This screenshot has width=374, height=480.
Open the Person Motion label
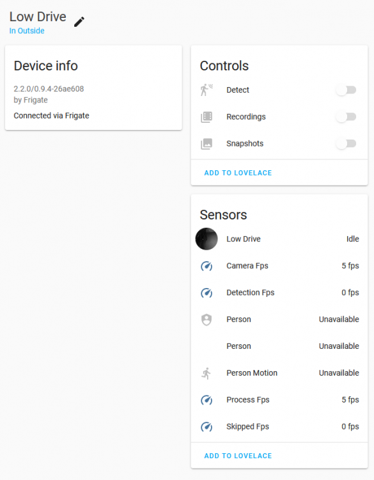click(x=252, y=373)
